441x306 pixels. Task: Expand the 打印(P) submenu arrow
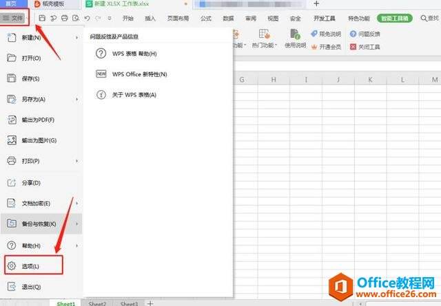76,161
